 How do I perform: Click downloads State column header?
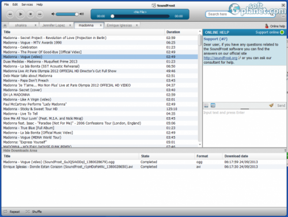pyautogui.click(x=166, y=156)
